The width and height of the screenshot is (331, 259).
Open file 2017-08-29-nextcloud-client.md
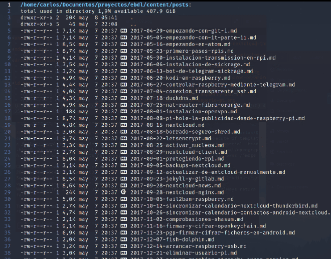pyautogui.click(x=179, y=152)
